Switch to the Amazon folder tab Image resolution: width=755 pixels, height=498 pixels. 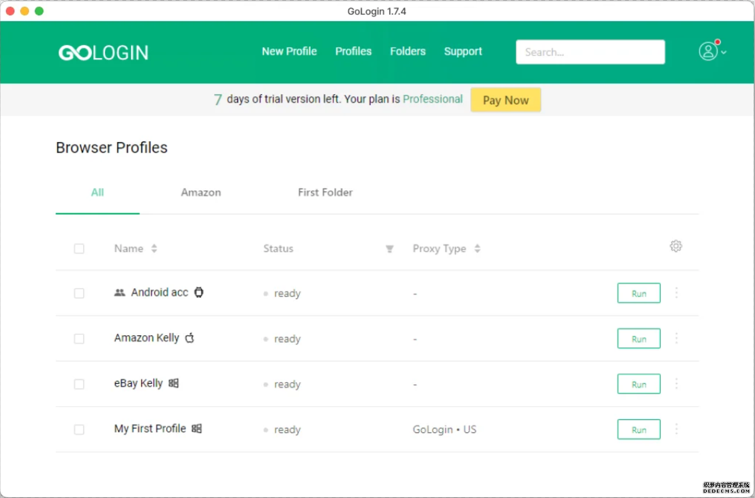(201, 192)
